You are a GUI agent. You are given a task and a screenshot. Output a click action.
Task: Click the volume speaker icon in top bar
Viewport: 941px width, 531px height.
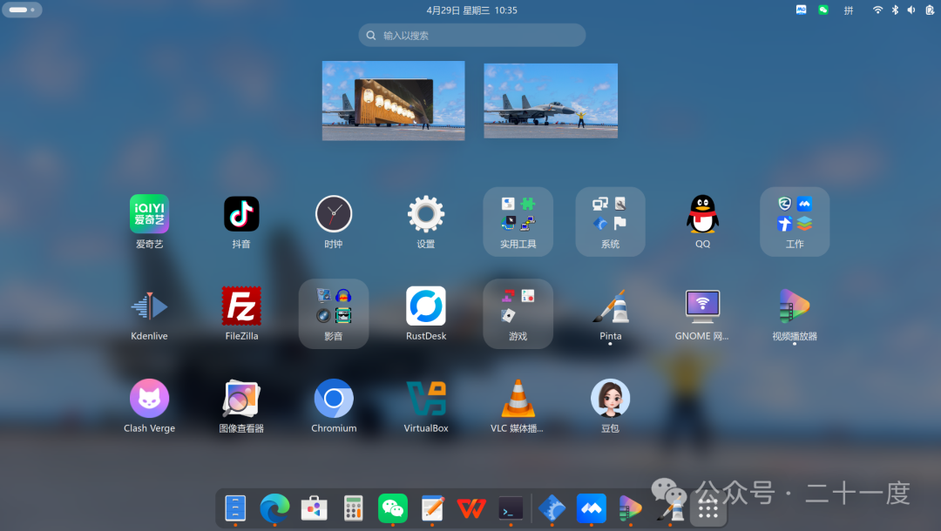[x=911, y=10]
